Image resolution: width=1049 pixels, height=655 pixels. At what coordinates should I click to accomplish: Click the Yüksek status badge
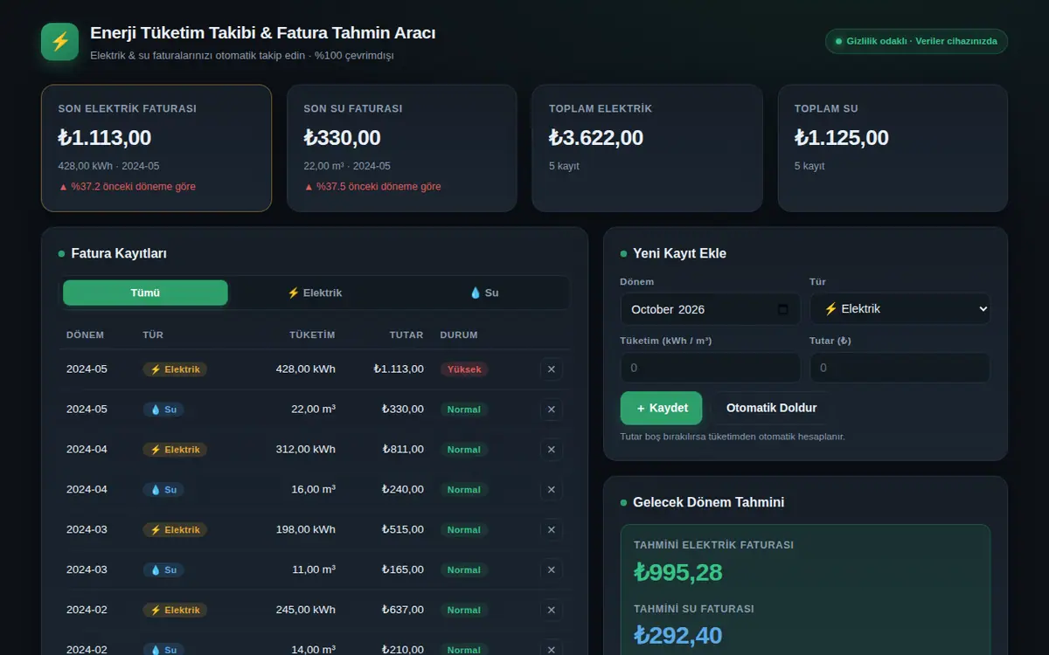464,369
